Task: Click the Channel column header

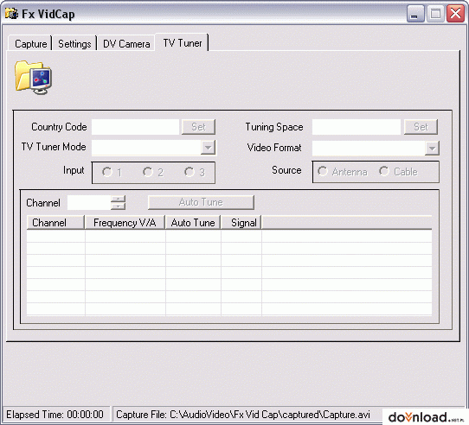Action: 55,223
